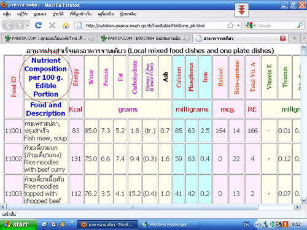The height and width of the screenshot is (230, 307).
Task: Go to the Home page icon
Action: pyautogui.click(x=66, y=25)
